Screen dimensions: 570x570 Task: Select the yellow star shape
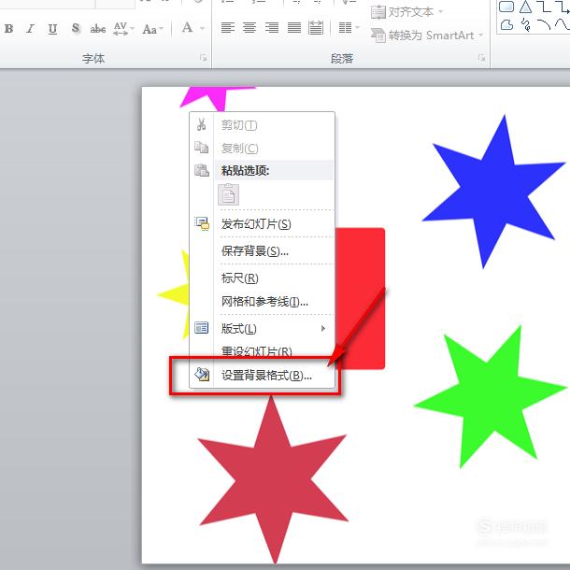tap(178, 293)
